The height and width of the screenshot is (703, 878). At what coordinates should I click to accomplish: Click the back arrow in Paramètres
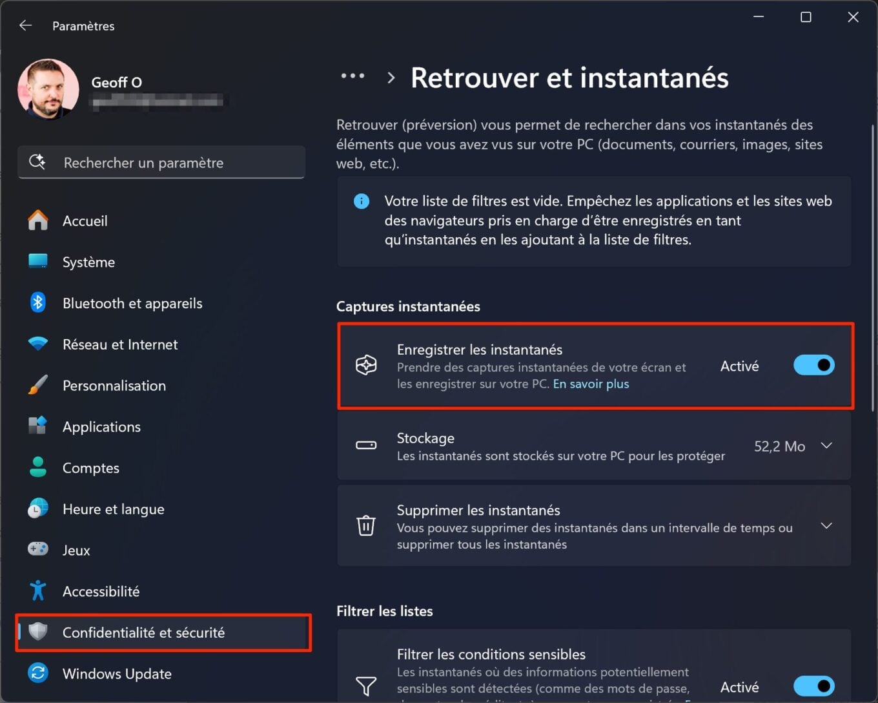click(26, 26)
